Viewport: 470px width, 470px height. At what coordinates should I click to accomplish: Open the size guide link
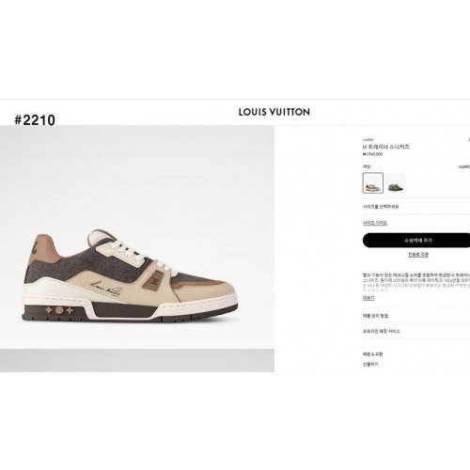point(375,223)
